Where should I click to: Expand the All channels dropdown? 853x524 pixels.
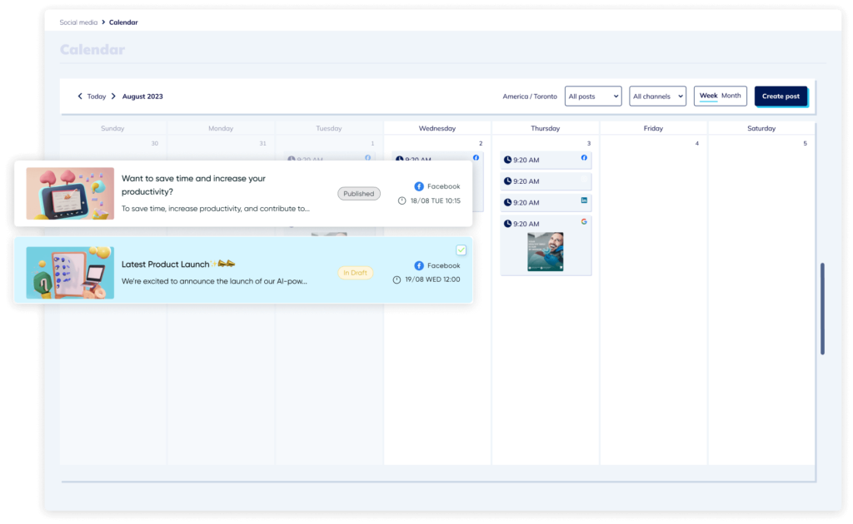click(x=657, y=96)
